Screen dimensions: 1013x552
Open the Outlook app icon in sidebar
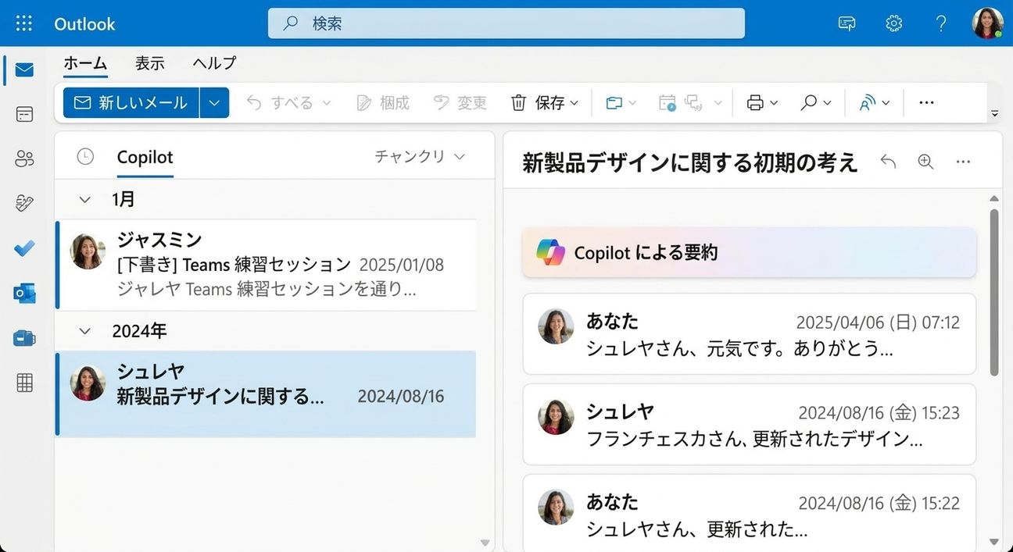pos(24,293)
